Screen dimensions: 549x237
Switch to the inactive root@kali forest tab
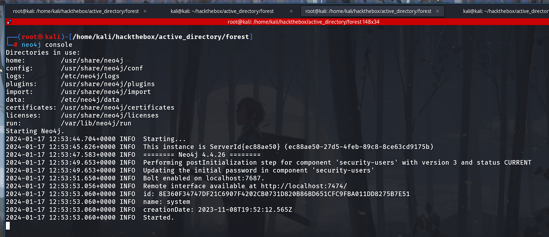click(76, 11)
